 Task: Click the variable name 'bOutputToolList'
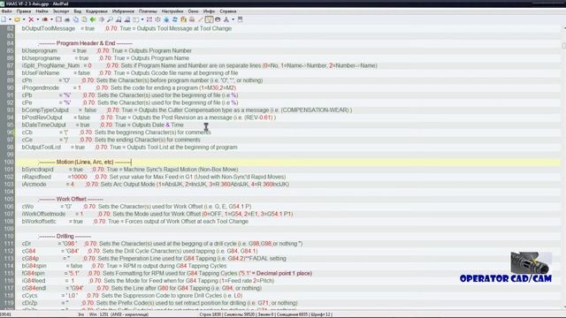(42, 148)
